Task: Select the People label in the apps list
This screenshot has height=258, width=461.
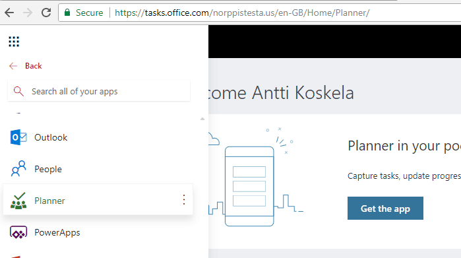Action: pos(48,169)
